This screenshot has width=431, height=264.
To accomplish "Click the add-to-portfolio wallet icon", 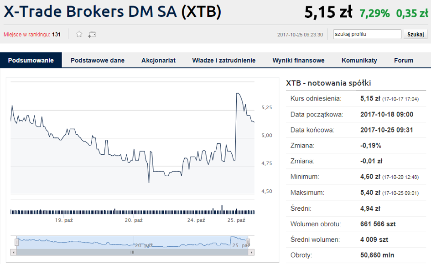I will click(92, 34).
